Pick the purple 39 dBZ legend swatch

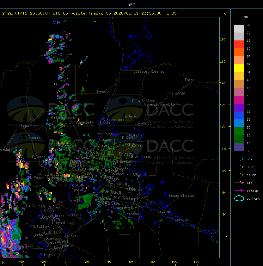click(239, 107)
